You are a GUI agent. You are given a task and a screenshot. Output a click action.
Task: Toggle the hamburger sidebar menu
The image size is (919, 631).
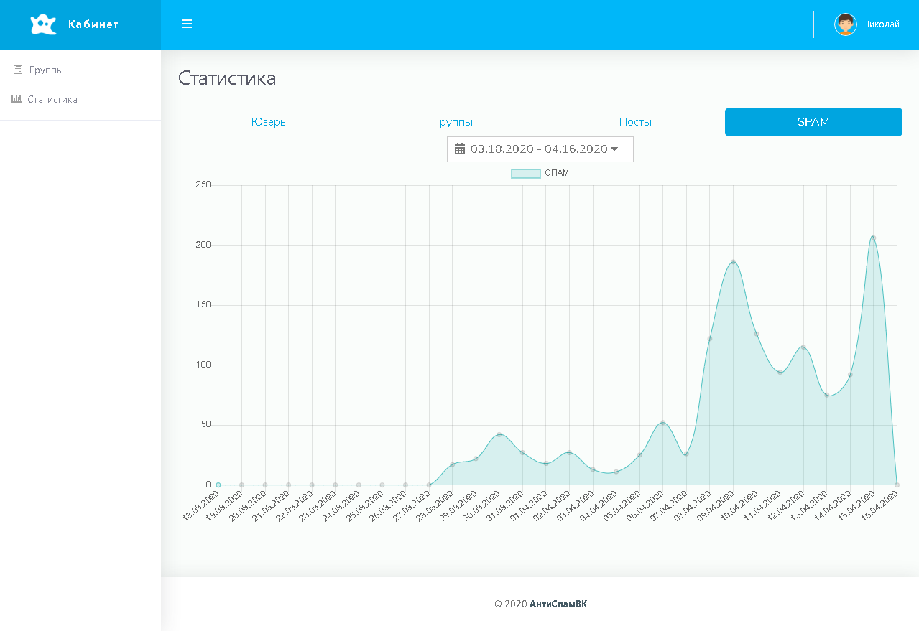tap(187, 24)
